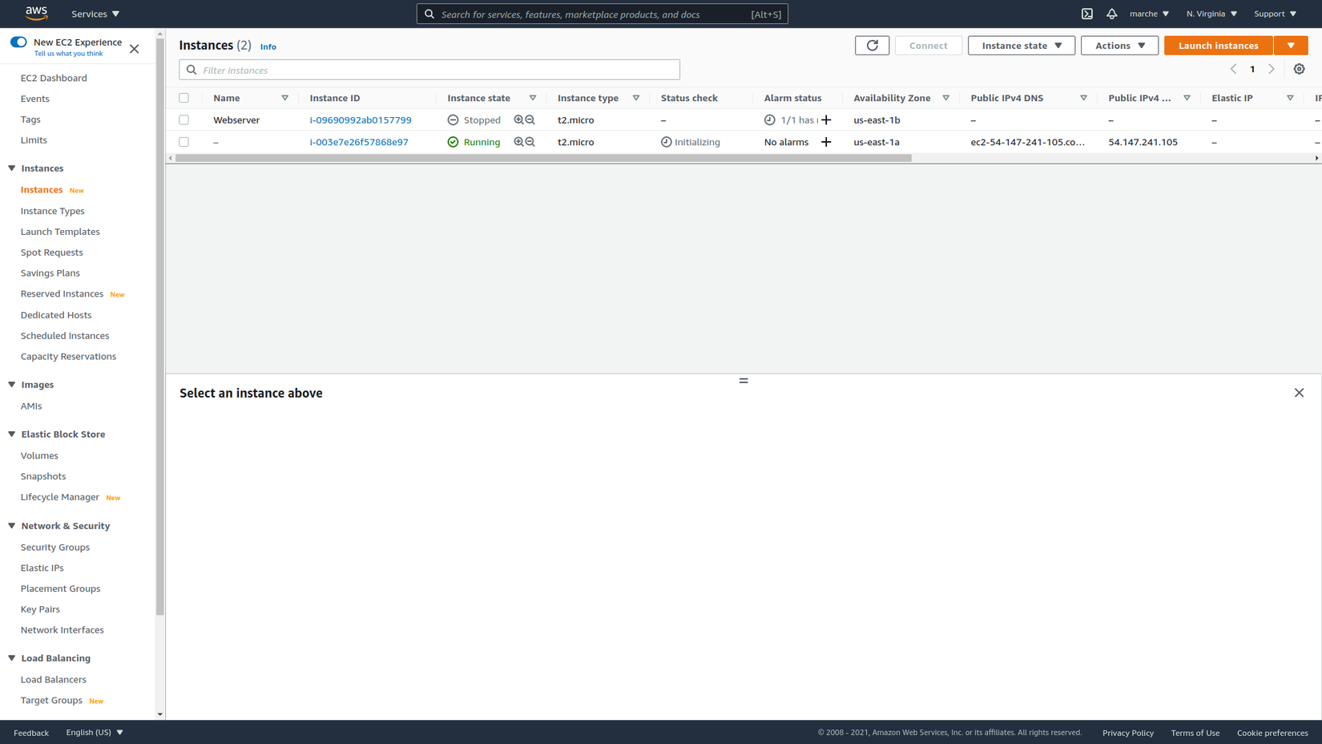The image size is (1322, 744).
Task: Click the alarm status clock icon for Webserver
Action: (x=769, y=120)
